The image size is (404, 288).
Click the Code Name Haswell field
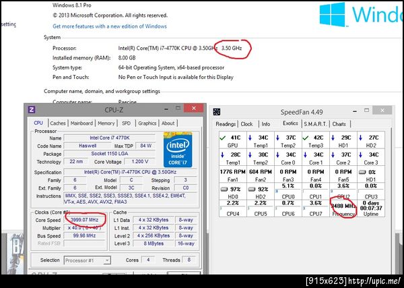pos(88,146)
